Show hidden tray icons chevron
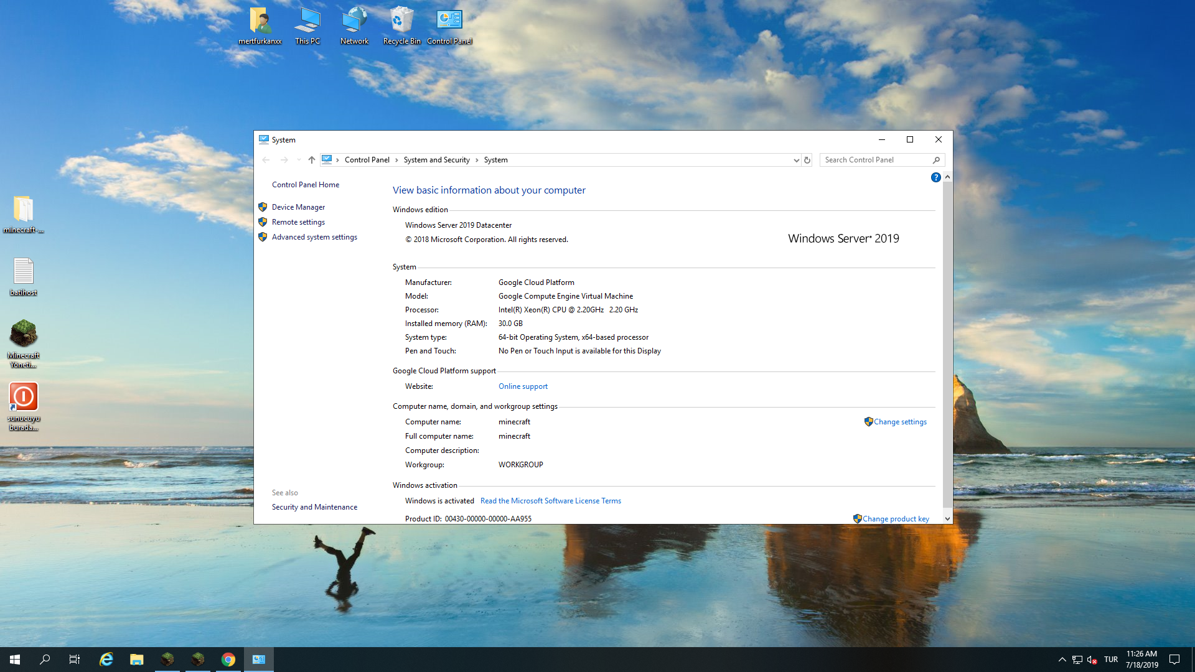Image resolution: width=1195 pixels, height=672 pixels. click(1062, 660)
